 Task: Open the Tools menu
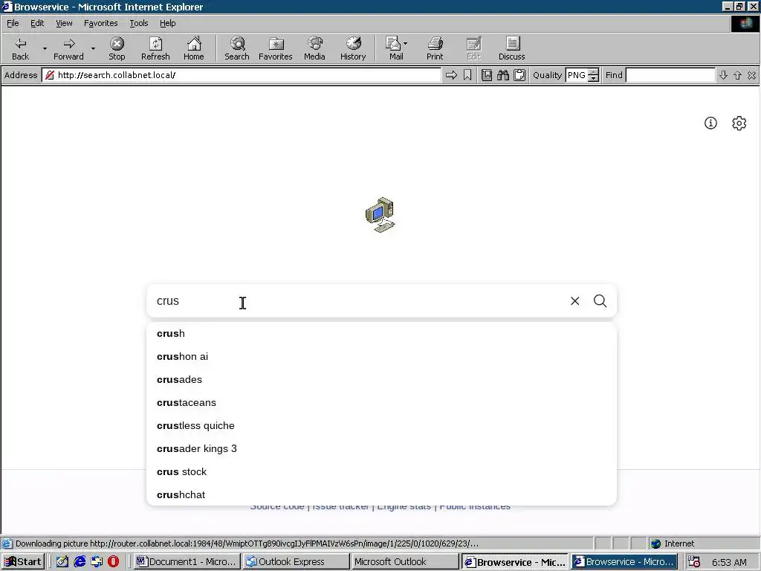[138, 23]
